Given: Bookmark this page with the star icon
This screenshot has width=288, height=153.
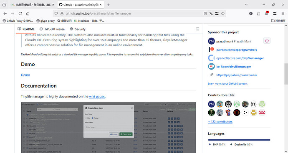Looking at the screenshot, I should 223,13.
